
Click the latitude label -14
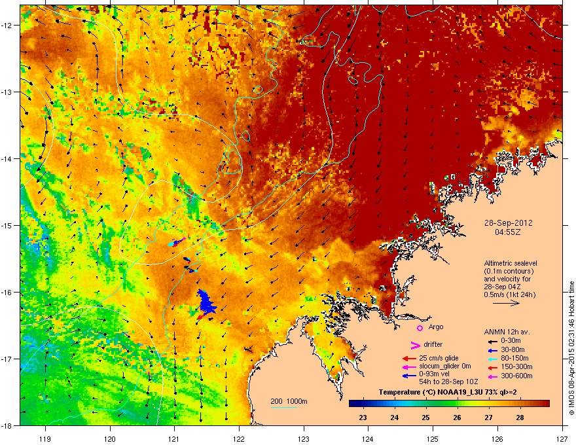pos(7,158)
